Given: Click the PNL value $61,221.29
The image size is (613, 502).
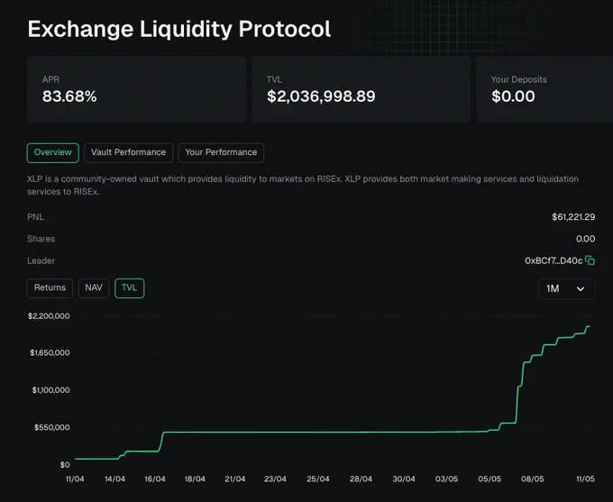Looking at the screenshot, I should pos(573,217).
